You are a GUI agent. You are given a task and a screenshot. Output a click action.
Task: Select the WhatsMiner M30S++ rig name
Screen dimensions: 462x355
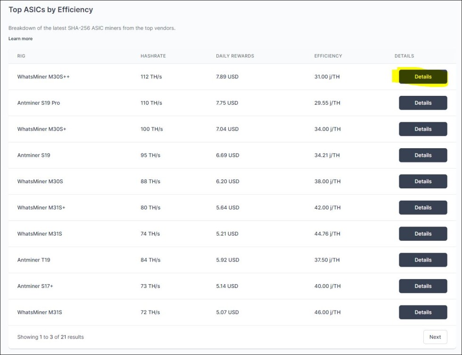click(x=43, y=77)
